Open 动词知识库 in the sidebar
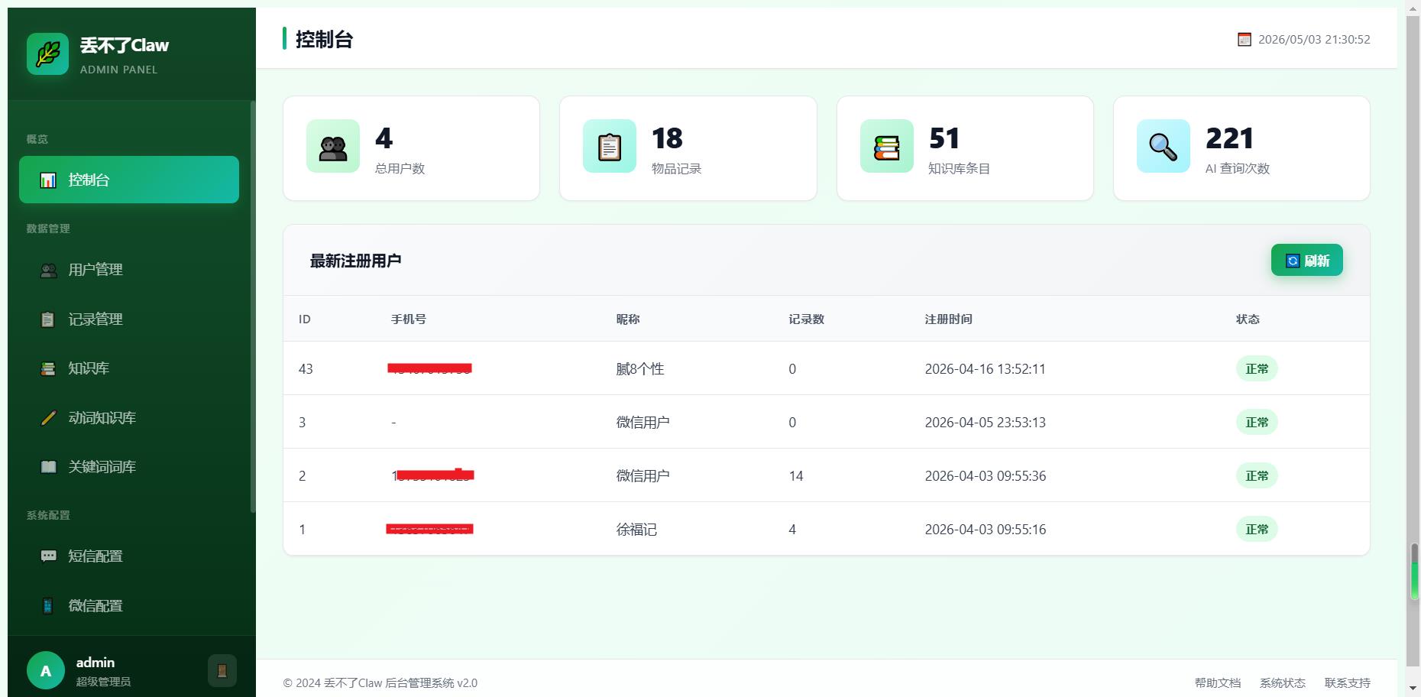1421x697 pixels. tap(129, 418)
